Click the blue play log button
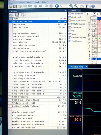This screenshot has height=135, width=101. (57, 6)
